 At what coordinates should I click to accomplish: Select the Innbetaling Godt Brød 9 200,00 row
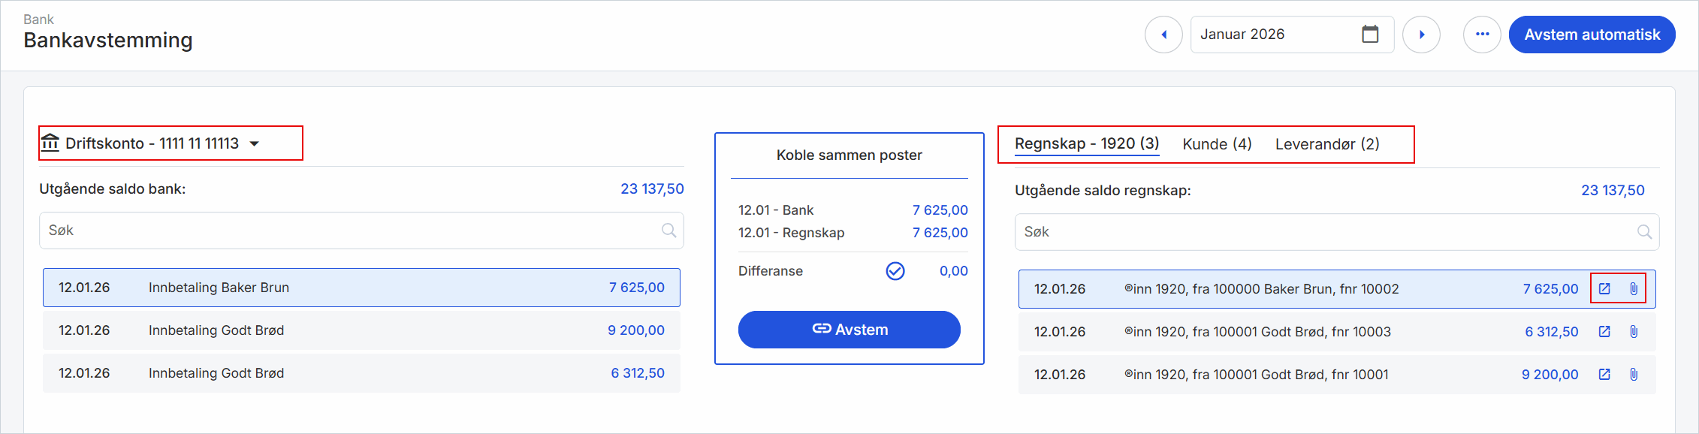[x=361, y=330]
